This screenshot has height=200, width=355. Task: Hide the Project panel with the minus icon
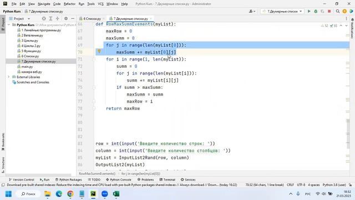73,18
